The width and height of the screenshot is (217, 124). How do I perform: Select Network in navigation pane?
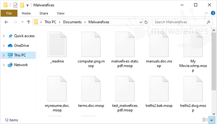pos(21,65)
